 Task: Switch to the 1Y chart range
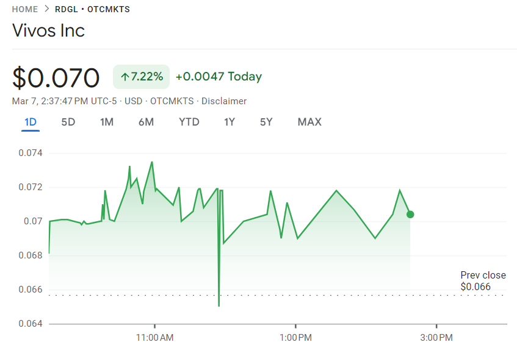point(230,122)
